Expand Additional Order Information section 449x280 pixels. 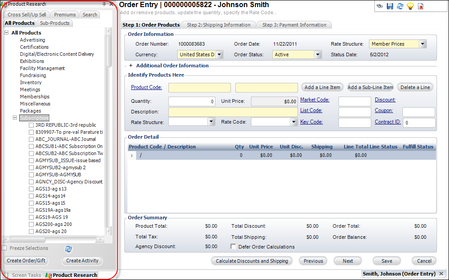point(131,66)
